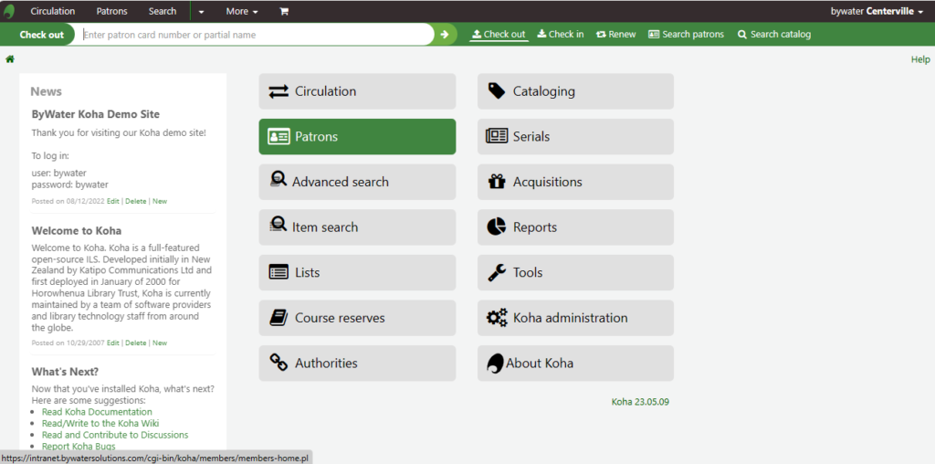Open the Patrons module button
Screen dimensions: 935x464
(357, 137)
